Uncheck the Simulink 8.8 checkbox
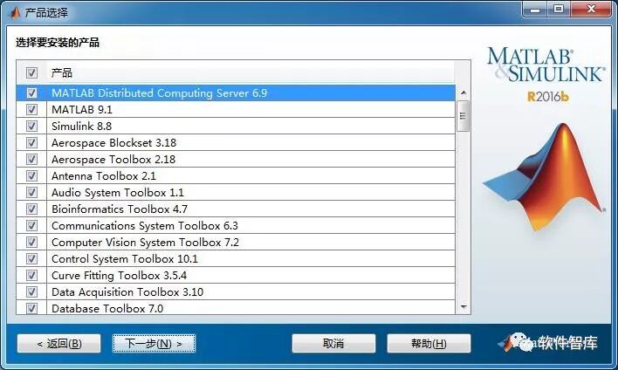Viewport: 618px width, 370px height. pyautogui.click(x=31, y=126)
